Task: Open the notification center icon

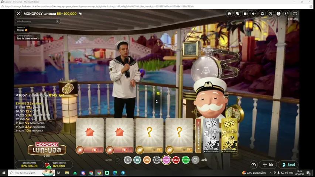Action: tap(308, 173)
